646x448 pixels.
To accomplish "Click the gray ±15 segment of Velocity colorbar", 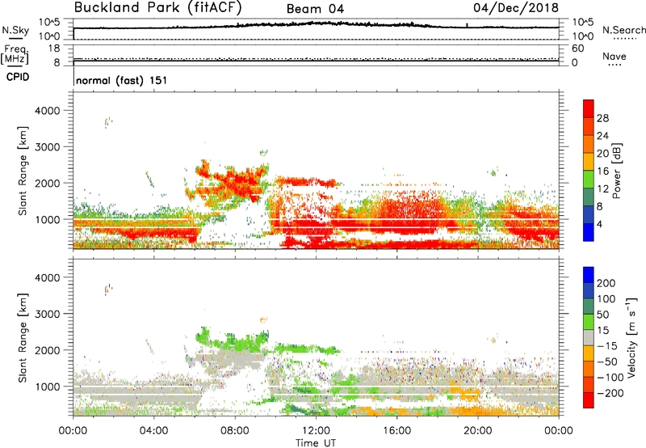I will pyautogui.click(x=589, y=337).
